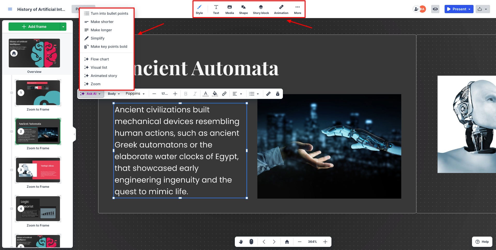Open the hamburger main menu
The height and width of the screenshot is (250, 496).
[x=10, y=9]
